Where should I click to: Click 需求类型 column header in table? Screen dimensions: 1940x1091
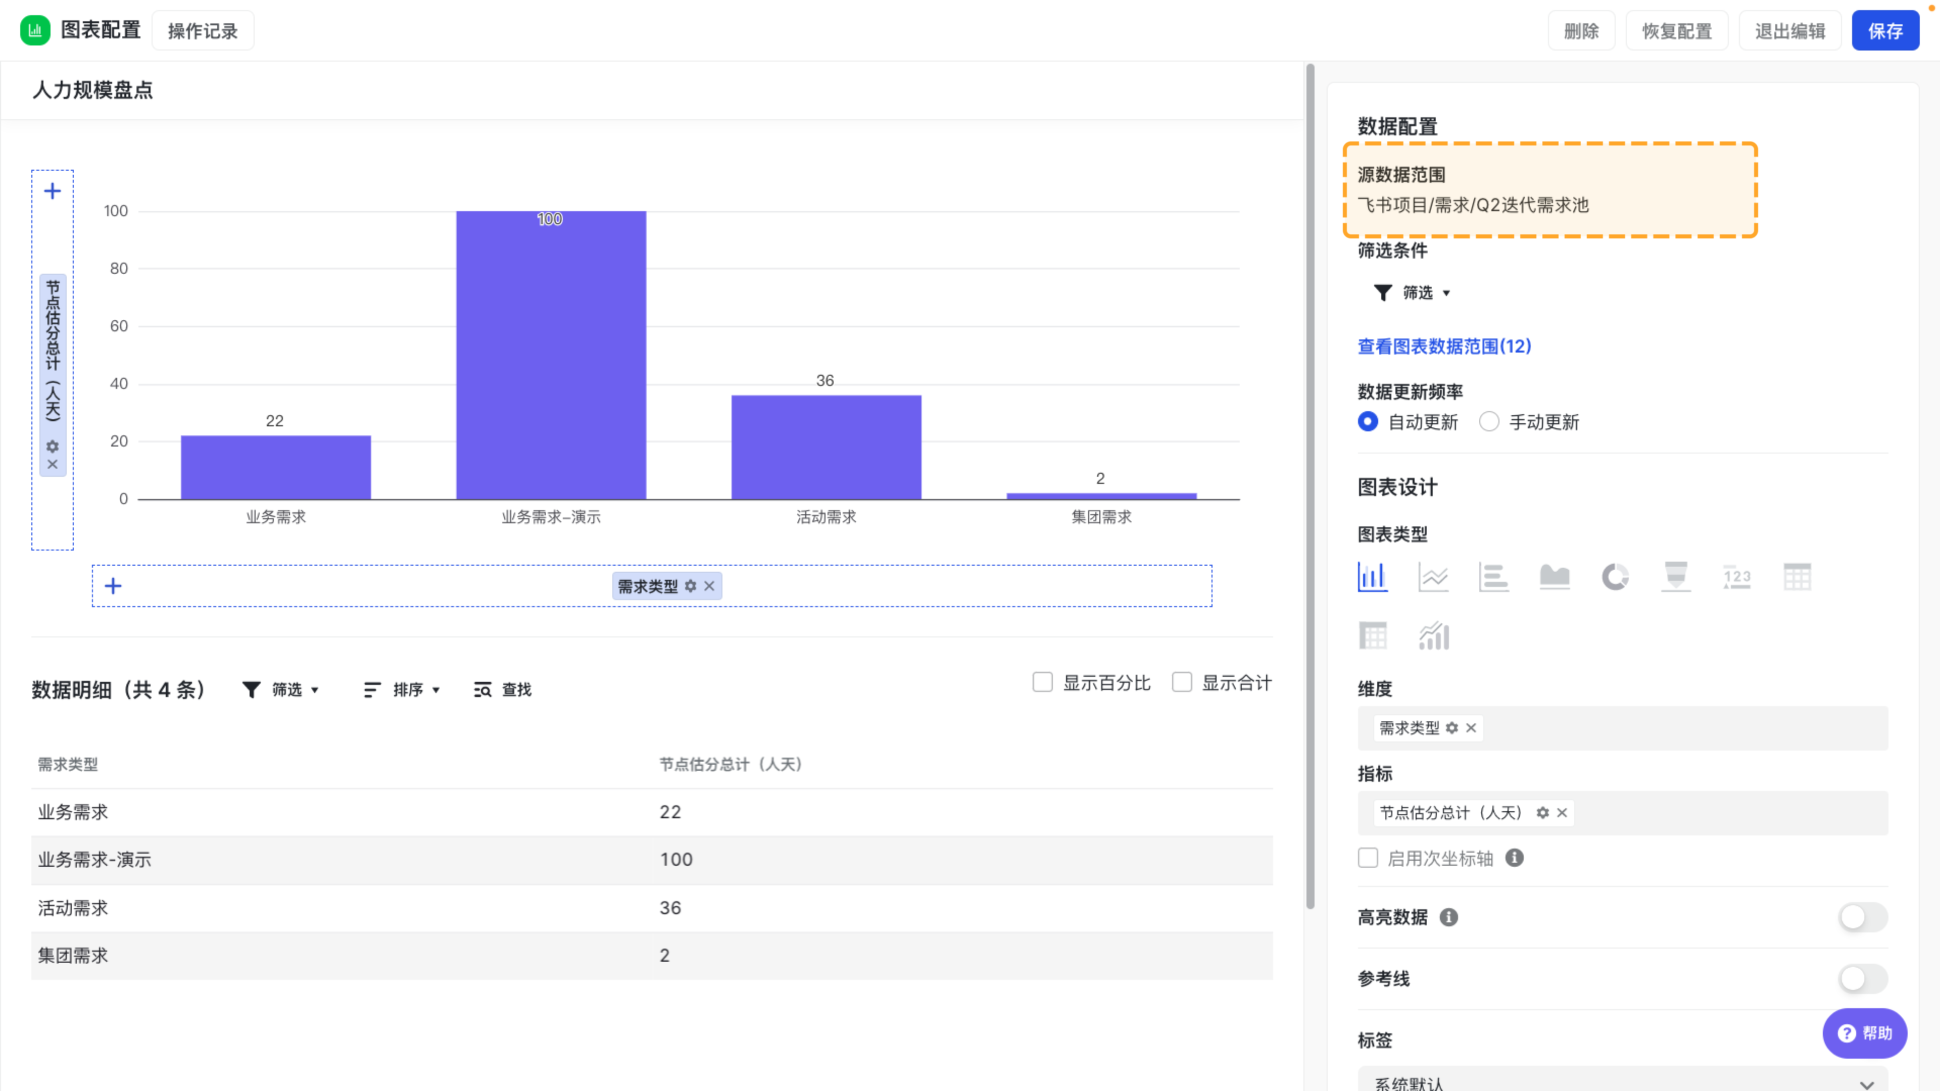68,764
